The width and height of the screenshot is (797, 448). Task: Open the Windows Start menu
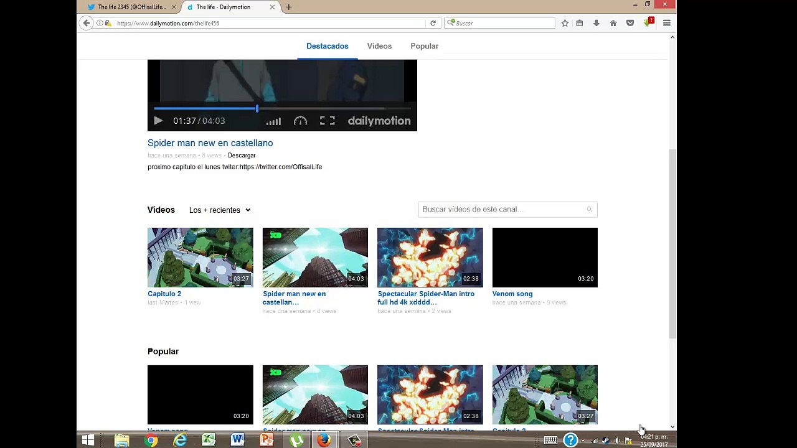click(x=88, y=440)
